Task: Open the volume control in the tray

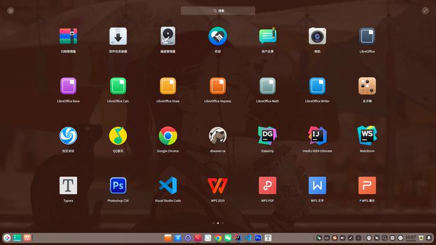Action: click(x=343, y=238)
